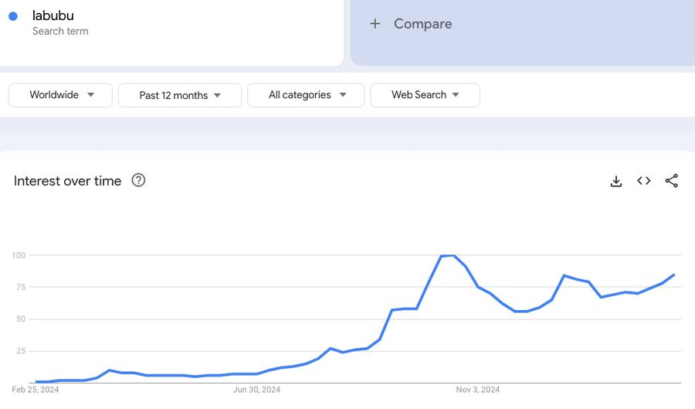Click the rightmost end of trend line
This screenshot has height=409, width=695.
[x=674, y=274]
